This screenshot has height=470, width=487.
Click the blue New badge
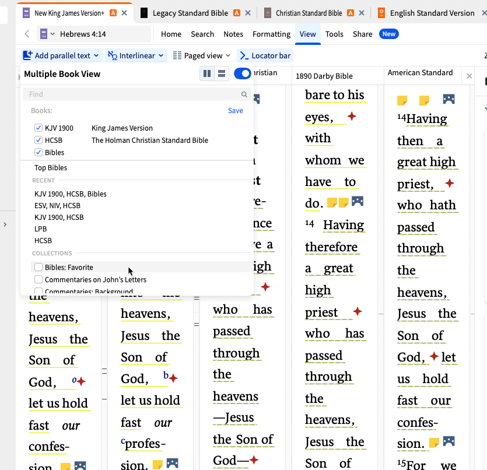pyautogui.click(x=389, y=34)
